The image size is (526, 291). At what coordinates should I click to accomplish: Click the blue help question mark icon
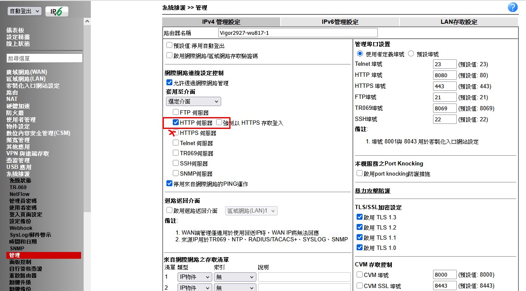pyautogui.click(x=512, y=7)
